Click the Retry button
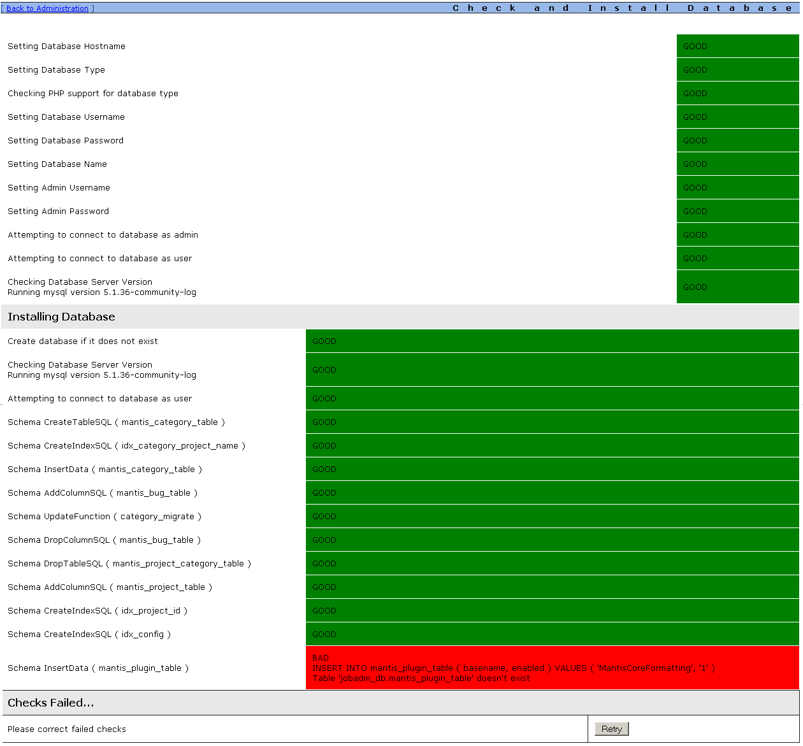 pyautogui.click(x=612, y=729)
